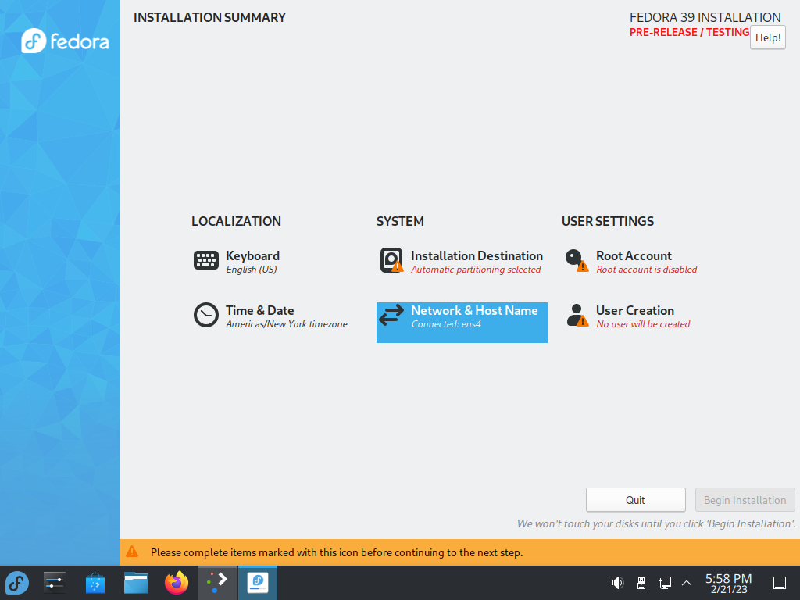Click 'Americas/New York timezone' text
The width and height of the screenshot is (800, 600).
click(287, 324)
